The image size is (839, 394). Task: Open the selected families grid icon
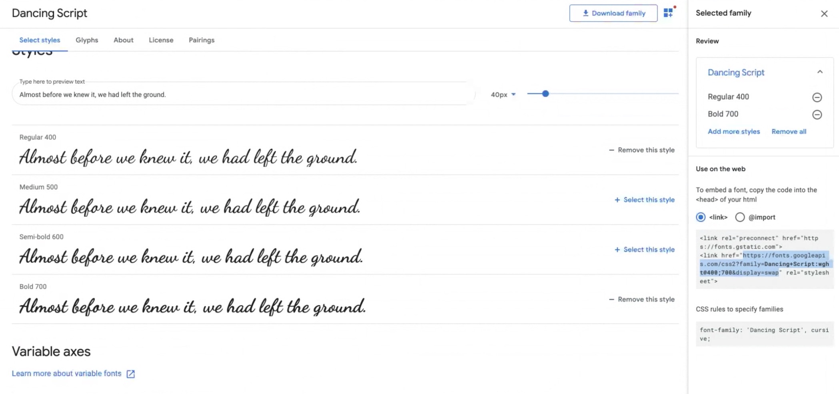tap(668, 13)
